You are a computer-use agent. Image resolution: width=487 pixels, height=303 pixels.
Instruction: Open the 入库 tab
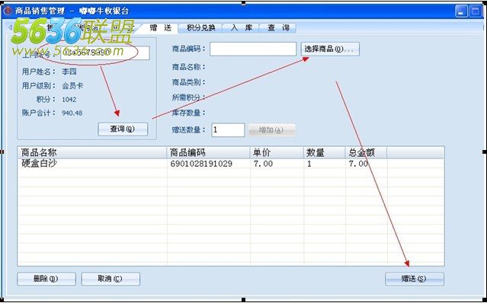242,28
